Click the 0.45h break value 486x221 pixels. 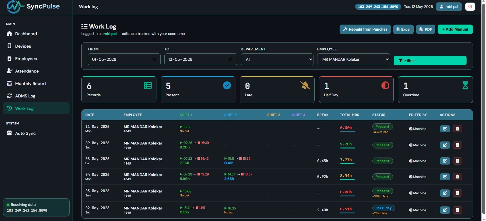click(323, 161)
